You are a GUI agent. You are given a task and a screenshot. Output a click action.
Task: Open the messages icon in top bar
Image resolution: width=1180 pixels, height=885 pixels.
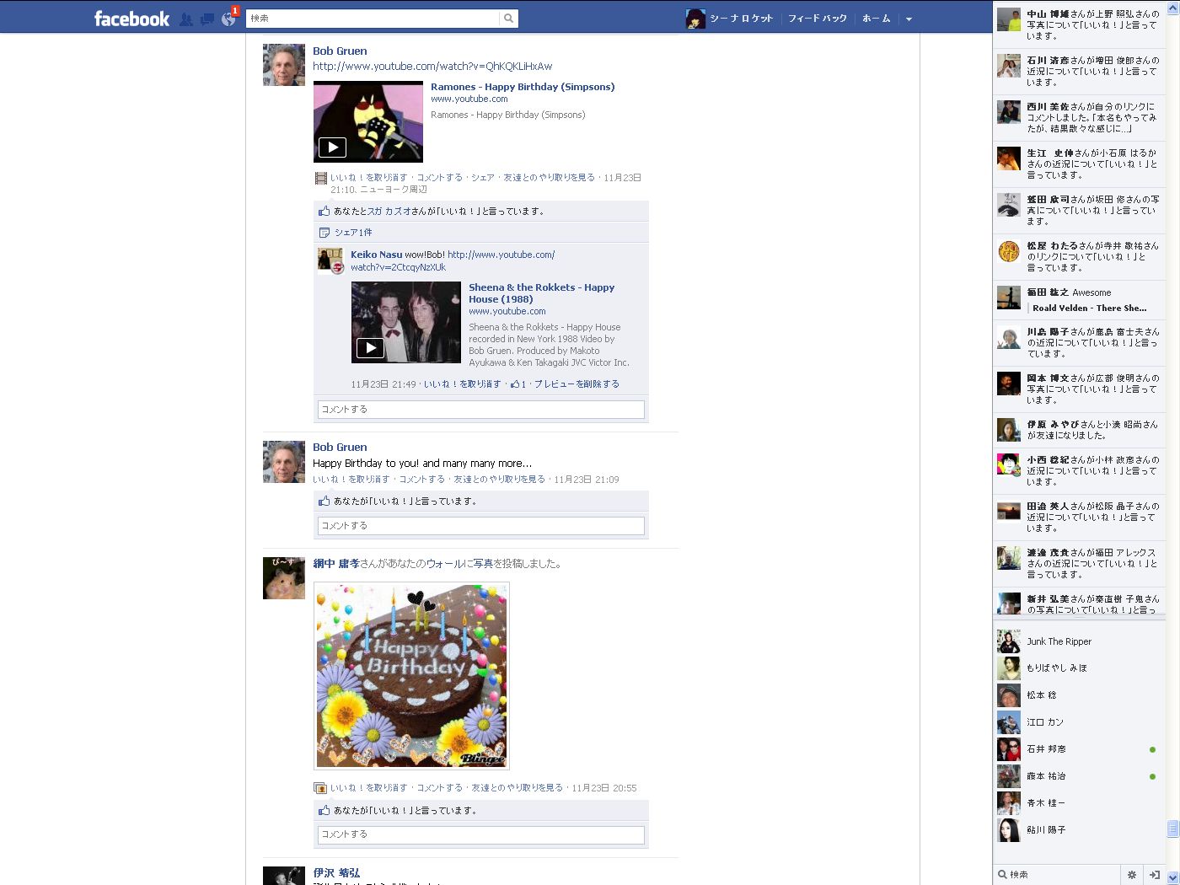pyautogui.click(x=207, y=19)
